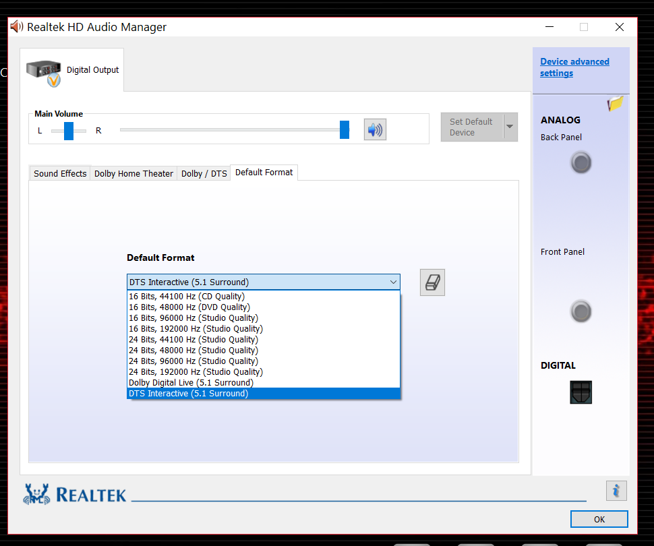Screen dimensions: 654x546
Task: Select highlighted DTS Interactive list entry
Action: coord(263,394)
